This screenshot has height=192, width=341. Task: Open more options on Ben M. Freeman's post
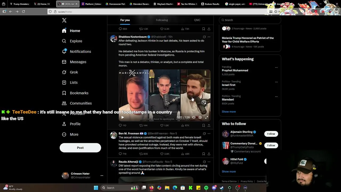point(209,134)
